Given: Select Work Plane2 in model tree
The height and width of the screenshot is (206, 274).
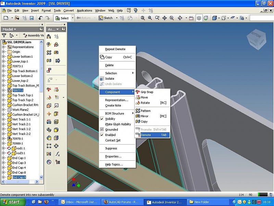Looking at the screenshot, I should click(20, 110).
